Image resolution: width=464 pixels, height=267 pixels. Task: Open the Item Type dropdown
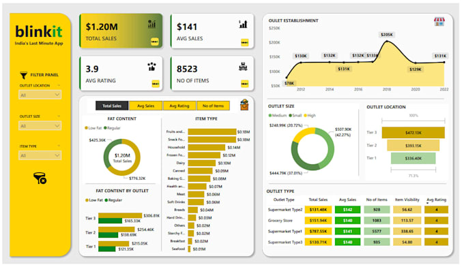[40, 155]
